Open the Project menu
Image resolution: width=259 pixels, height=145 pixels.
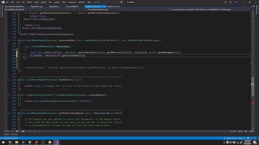pos(30,2)
